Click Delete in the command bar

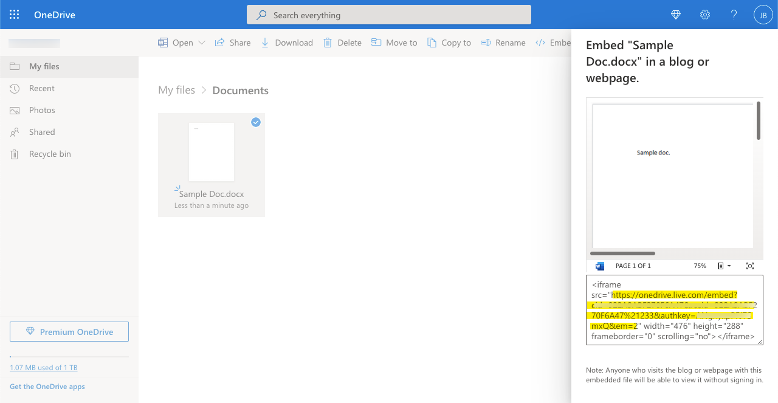342,43
